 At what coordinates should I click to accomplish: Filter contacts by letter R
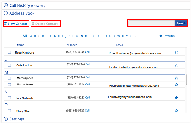(x=99, y=36)
